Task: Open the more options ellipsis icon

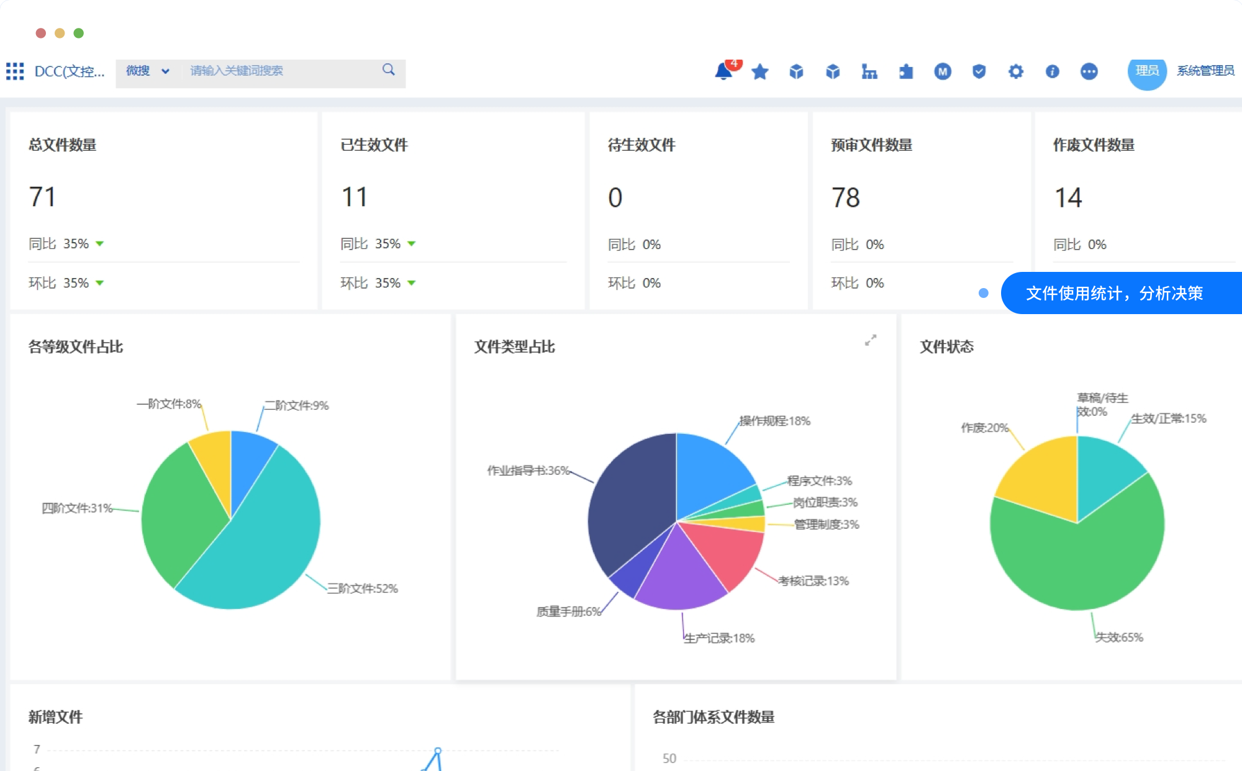Action: (1089, 72)
